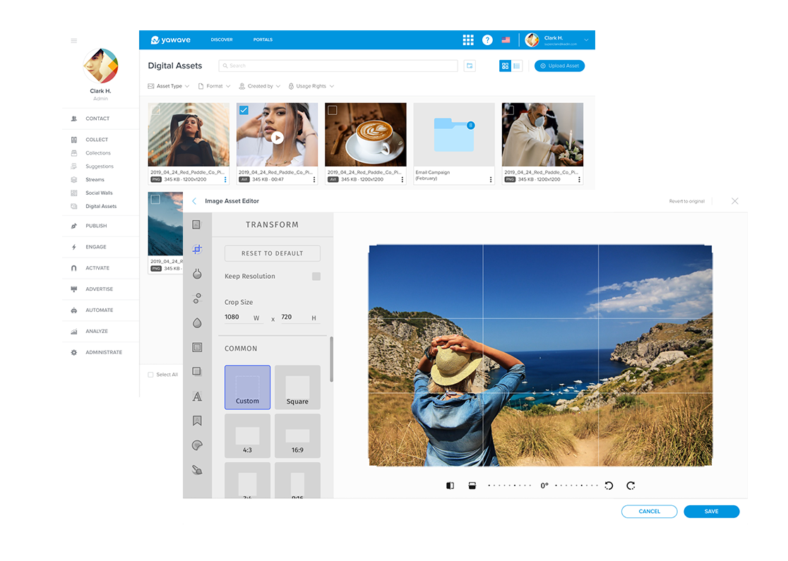Open the apps grid icon in top bar

tap(468, 40)
